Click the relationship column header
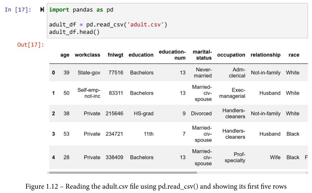Viewport: 312px width, 193px height. (x=265, y=55)
